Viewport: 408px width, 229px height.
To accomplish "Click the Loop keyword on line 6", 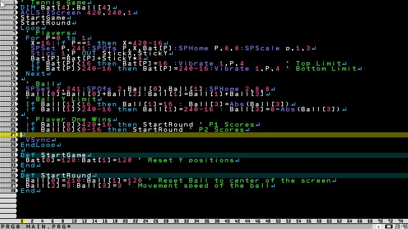I will pos(31,28).
